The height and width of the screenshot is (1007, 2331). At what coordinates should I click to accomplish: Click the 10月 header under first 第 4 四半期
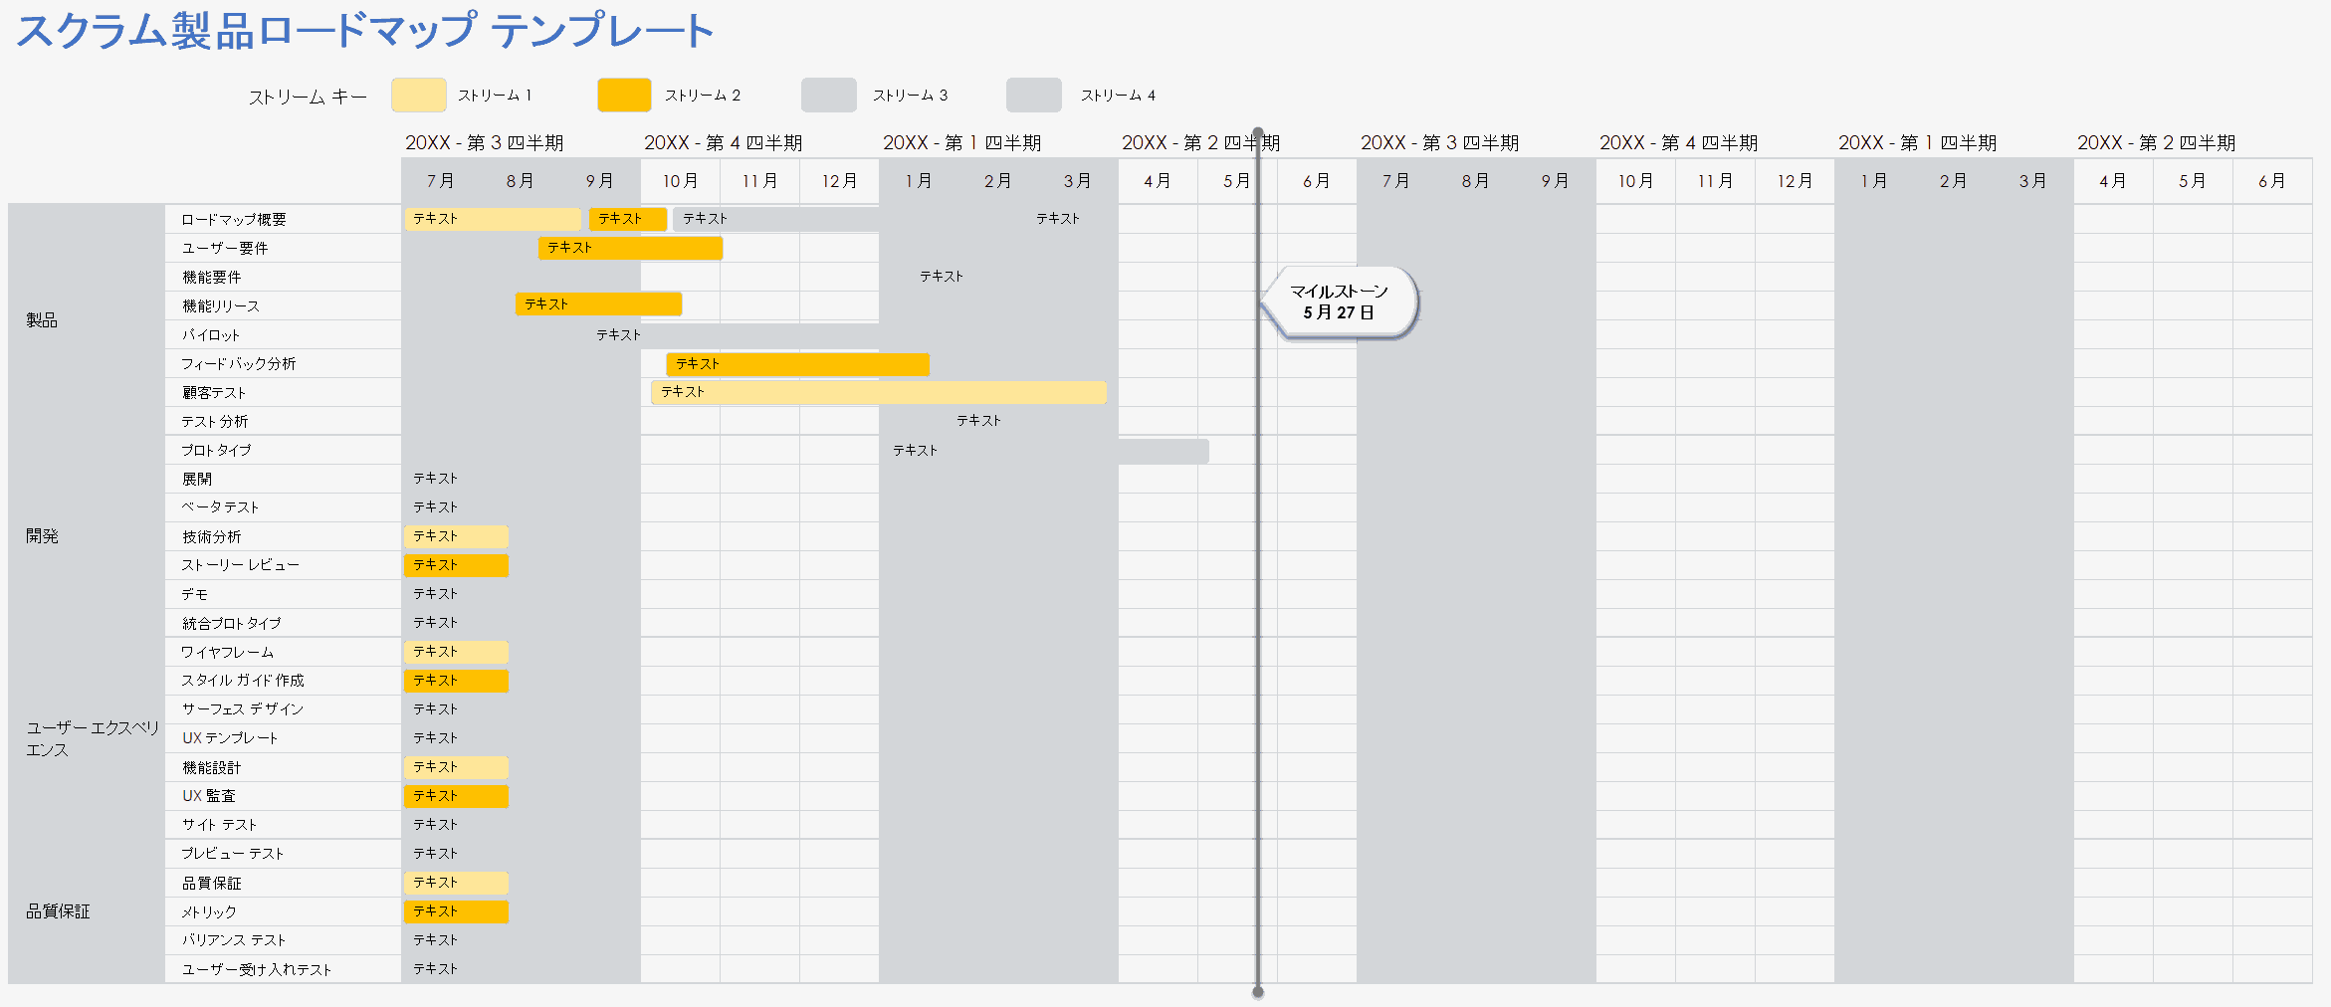[680, 181]
